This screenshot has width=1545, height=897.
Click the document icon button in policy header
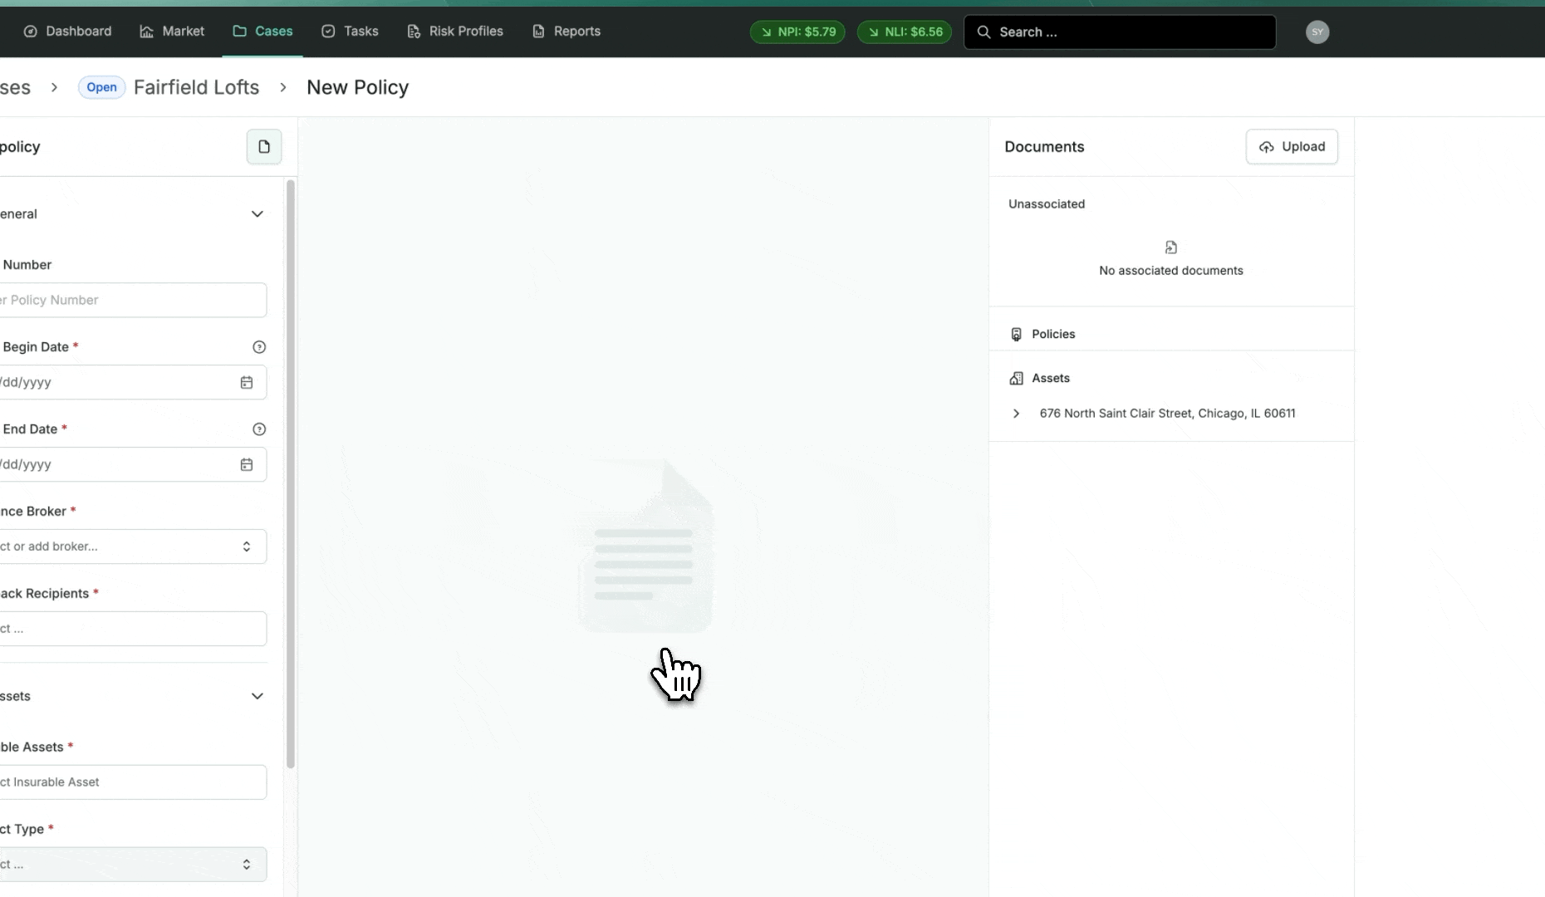point(263,147)
